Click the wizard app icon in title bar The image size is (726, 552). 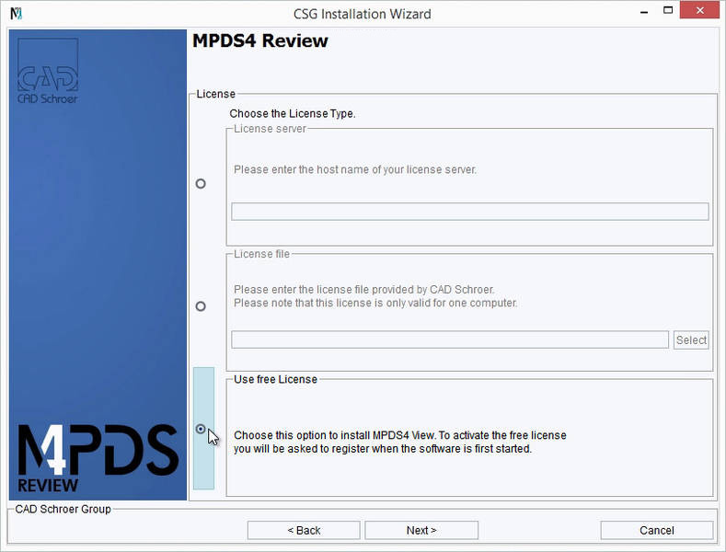click(x=17, y=14)
